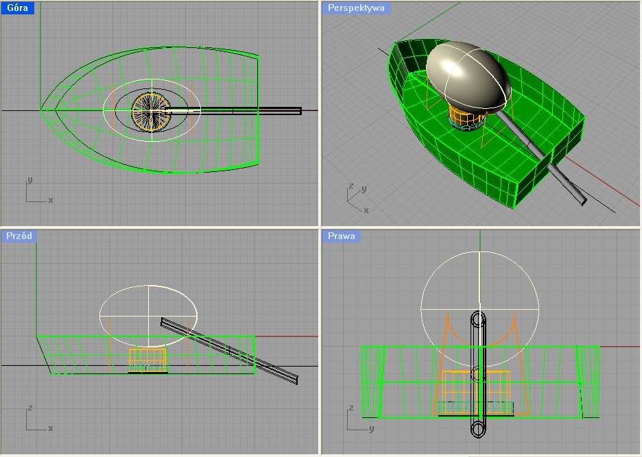Activate the Perspektywa viewport title label

pyautogui.click(x=356, y=8)
